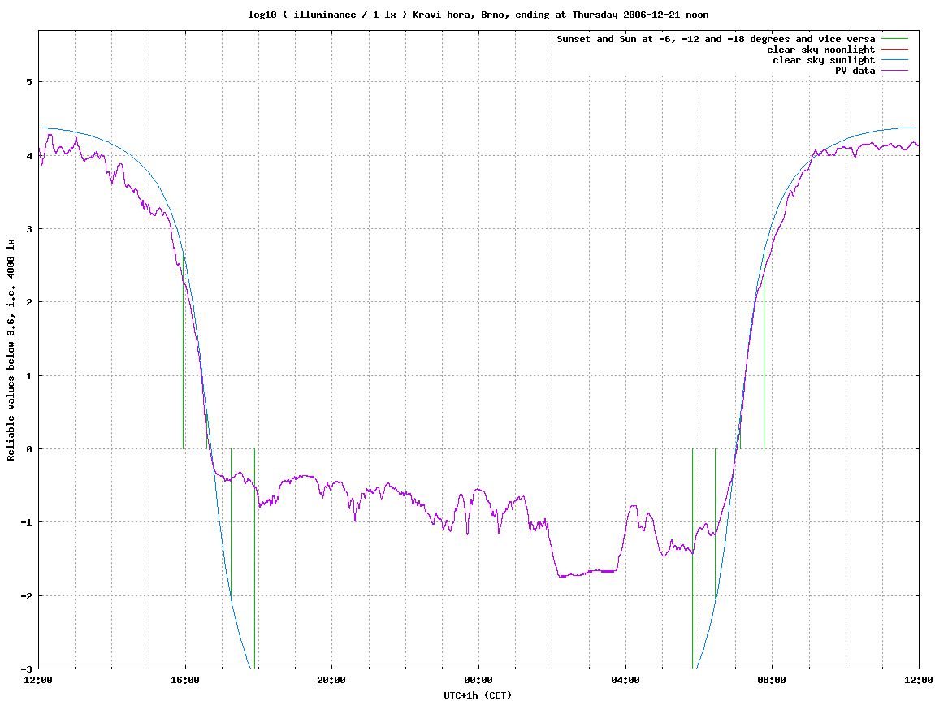Click the blue sunlight line sample in the legend
935x701 pixels.
894,60
